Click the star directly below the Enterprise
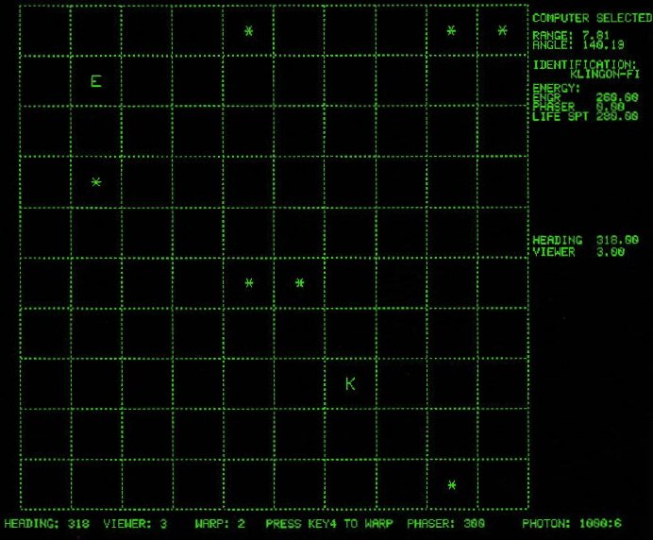This screenshot has height=540, width=653. tap(96, 182)
